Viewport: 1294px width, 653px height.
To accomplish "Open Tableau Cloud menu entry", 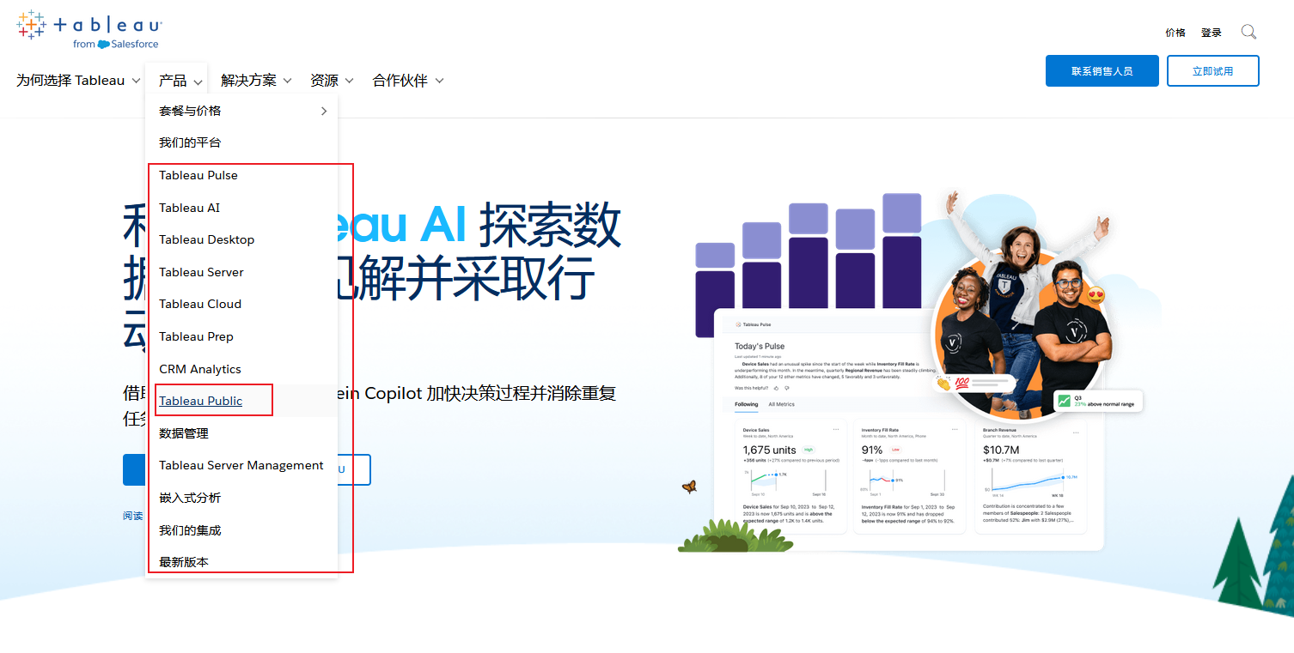I will (x=200, y=304).
